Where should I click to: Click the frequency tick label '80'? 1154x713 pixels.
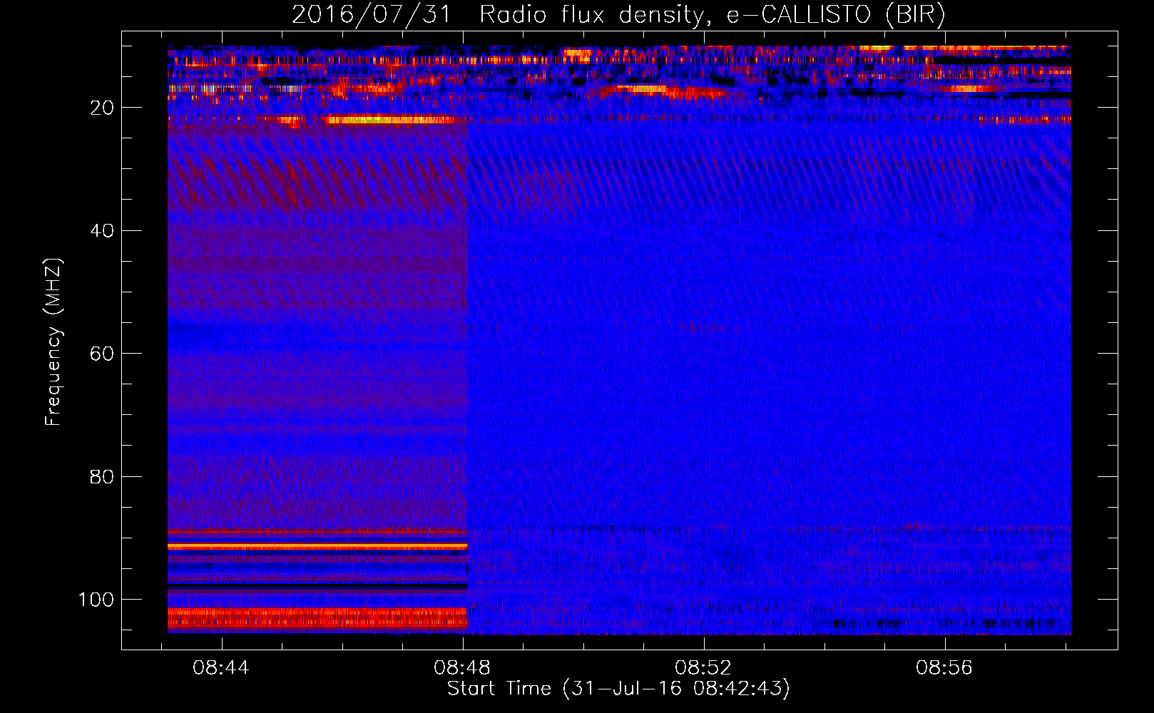pyautogui.click(x=102, y=476)
